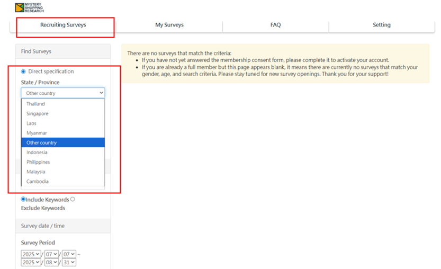Select the Include Keywords radio button

tap(23, 199)
